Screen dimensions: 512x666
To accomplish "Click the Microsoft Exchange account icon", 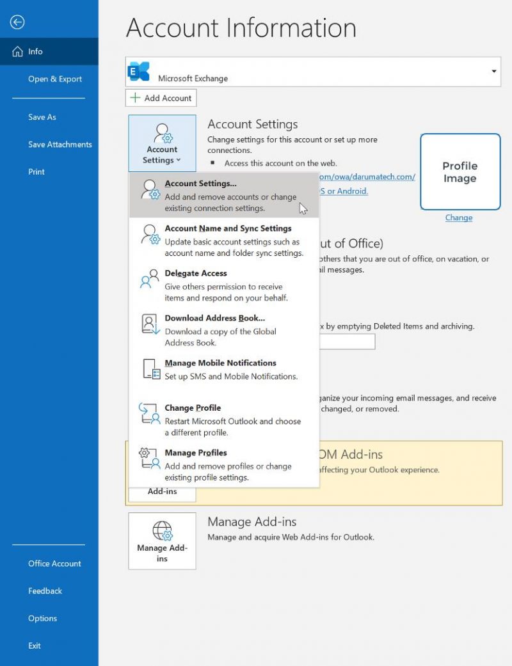I will point(140,70).
